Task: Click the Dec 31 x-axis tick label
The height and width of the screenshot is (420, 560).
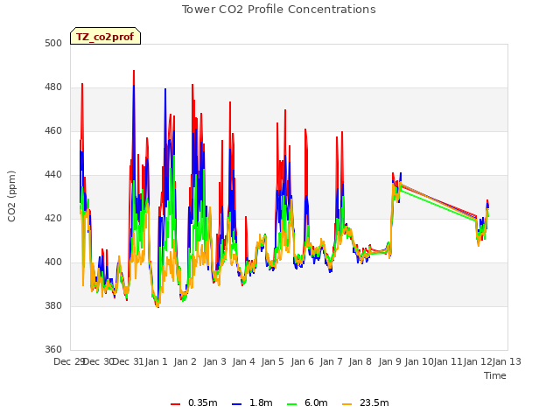Action: 128,361
